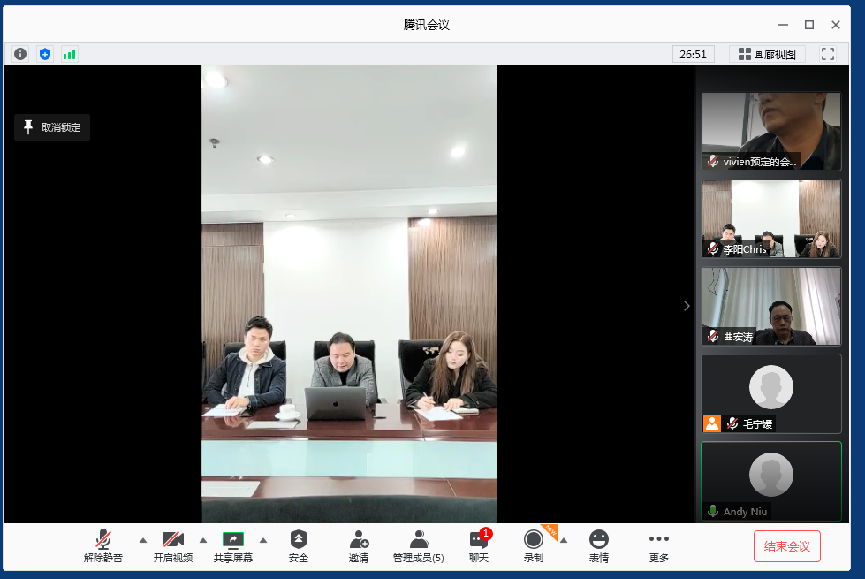Screen dimensions: 865x579
Task: Open the 表情 emoji reactions
Action: pos(599,546)
